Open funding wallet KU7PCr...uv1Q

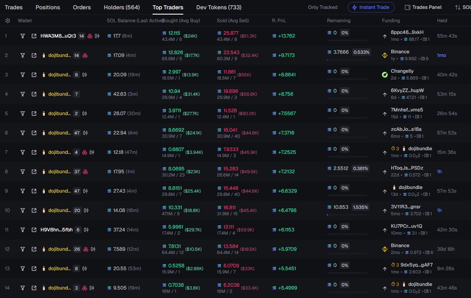[406, 227]
